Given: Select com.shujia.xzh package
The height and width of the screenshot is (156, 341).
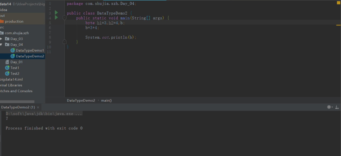Looking at the screenshot, I should [x=17, y=33].
